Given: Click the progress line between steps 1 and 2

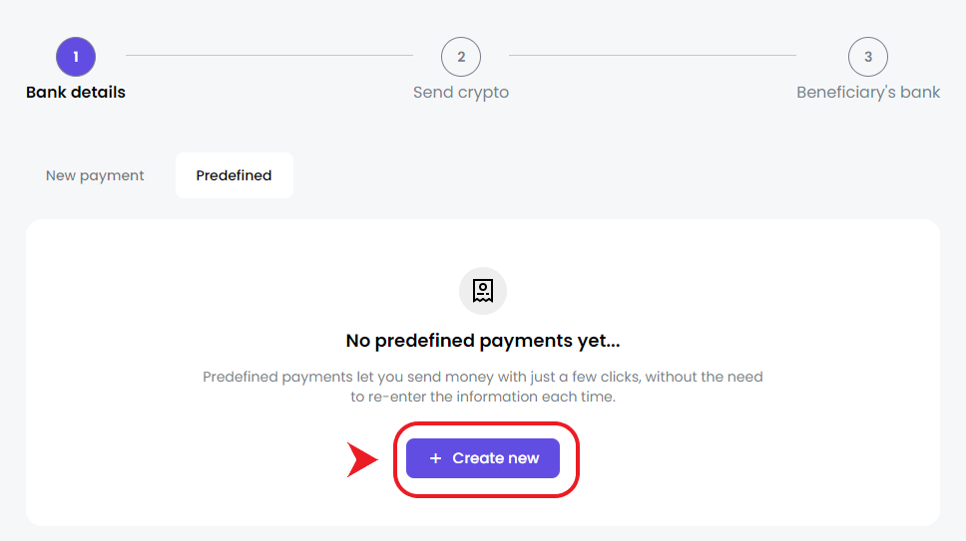Looking at the screenshot, I should pos(269,56).
